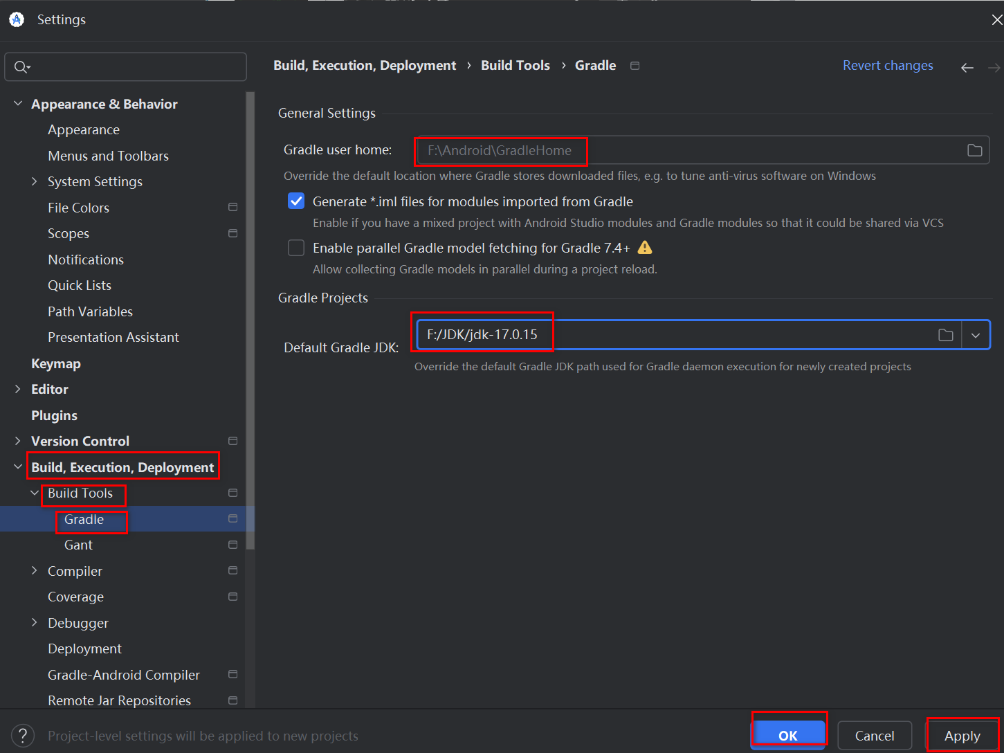This screenshot has height=753, width=1004.
Task: Select File Colors entry
Action: coord(78,208)
